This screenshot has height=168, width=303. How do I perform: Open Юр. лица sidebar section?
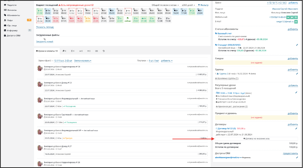pos(11,25)
